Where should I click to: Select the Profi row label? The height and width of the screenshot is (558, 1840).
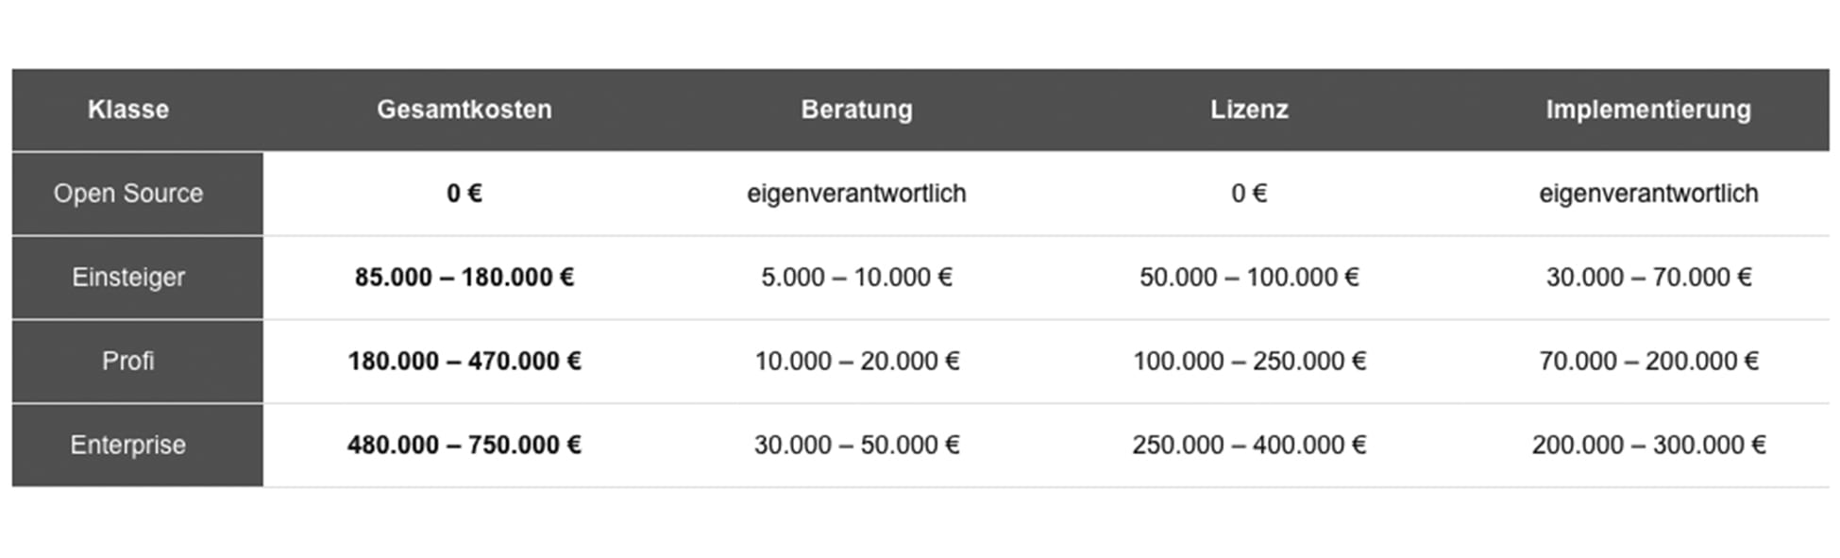[x=128, y=361]
